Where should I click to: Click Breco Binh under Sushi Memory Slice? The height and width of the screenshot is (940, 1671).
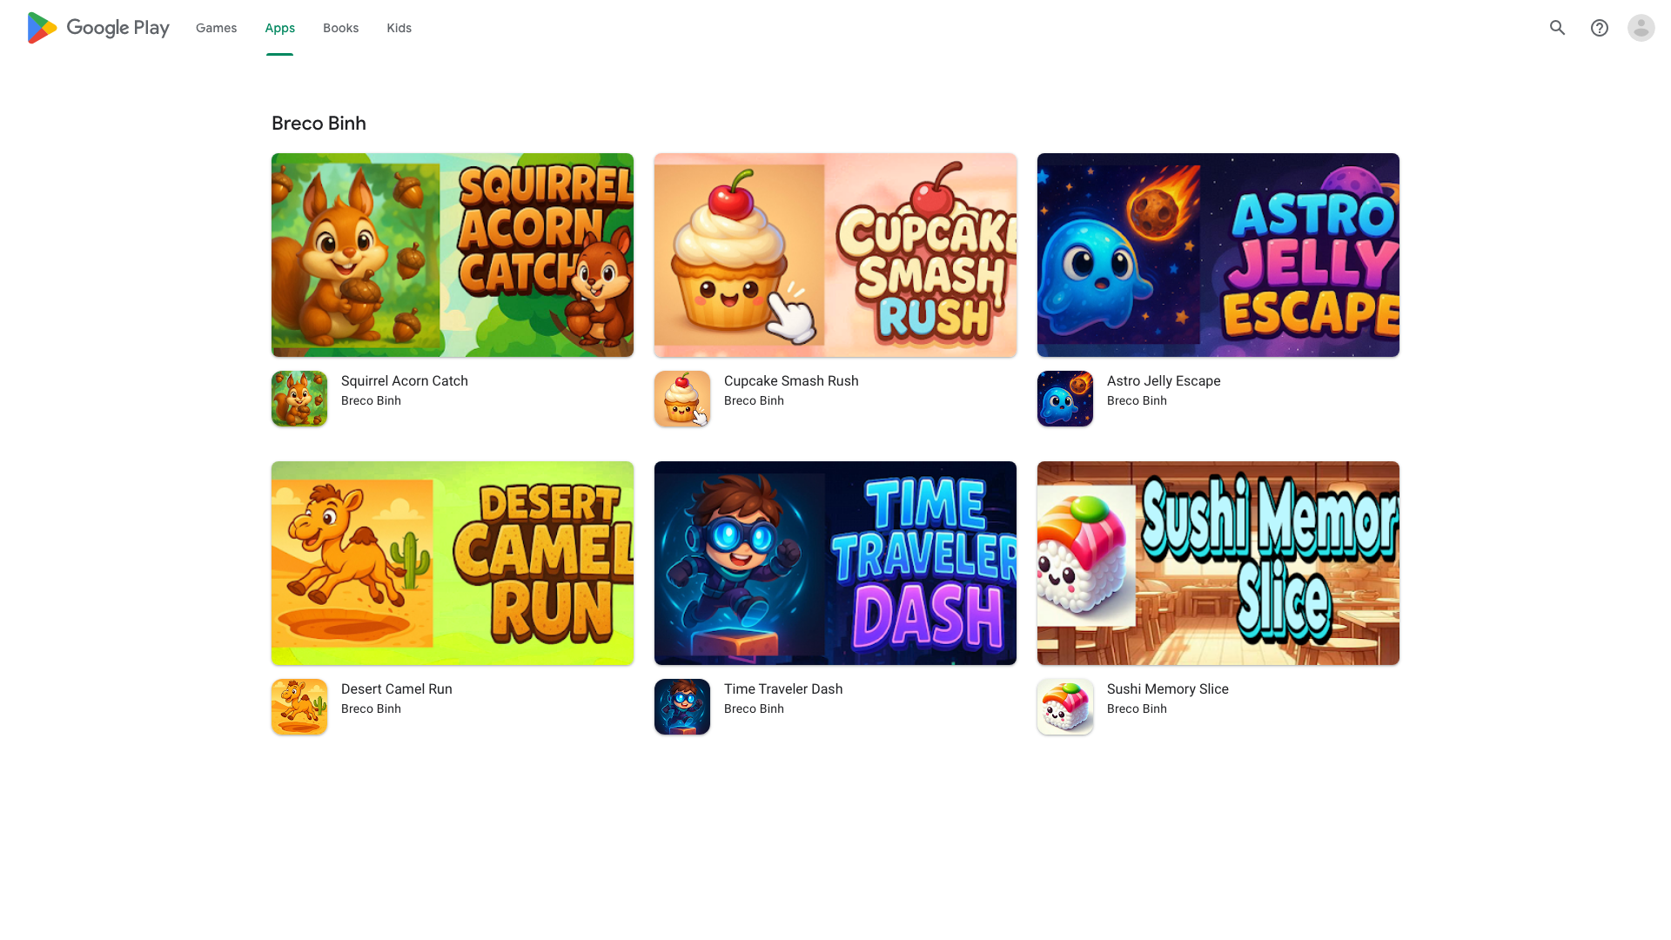point(1137,709)
